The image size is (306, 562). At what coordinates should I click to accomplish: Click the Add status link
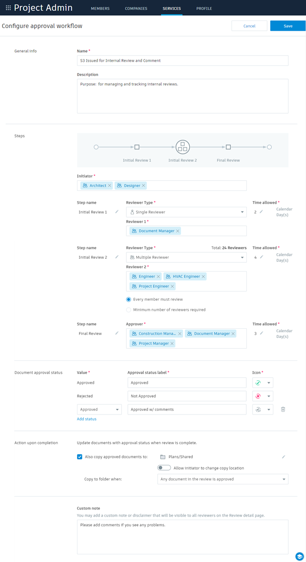(86, 419)
